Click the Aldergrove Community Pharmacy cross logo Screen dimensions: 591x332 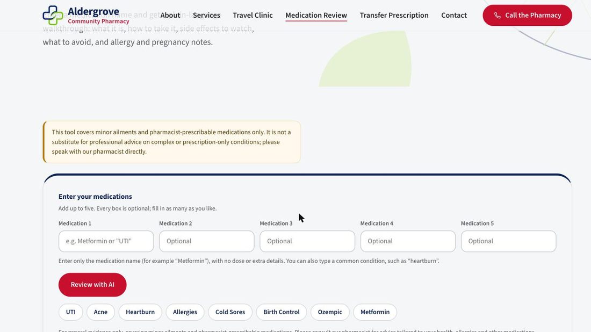[53, 16]
